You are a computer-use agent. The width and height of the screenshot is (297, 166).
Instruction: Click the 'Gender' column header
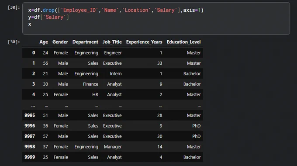tap(60, 42)
